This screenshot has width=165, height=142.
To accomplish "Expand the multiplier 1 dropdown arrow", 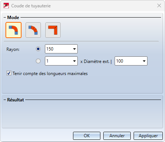I will coord(74,61).
